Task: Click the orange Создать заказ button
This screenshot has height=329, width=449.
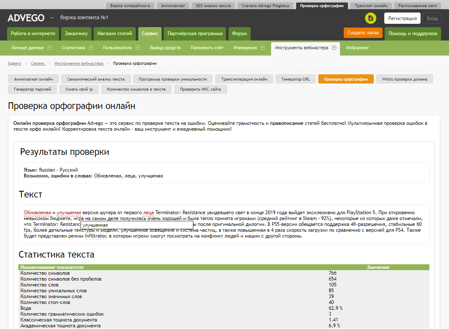Action: [x=363, y=32]
